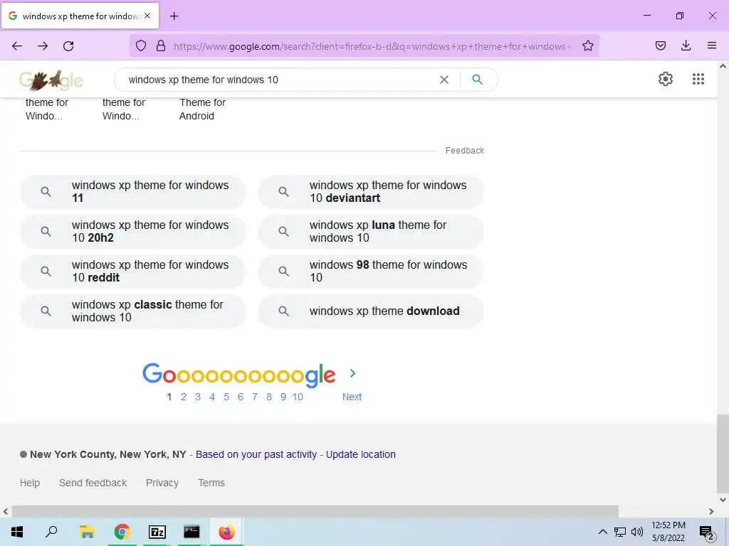Show hidden system tray icons
The image size is (729, 546).
click(x=602, y=532)
